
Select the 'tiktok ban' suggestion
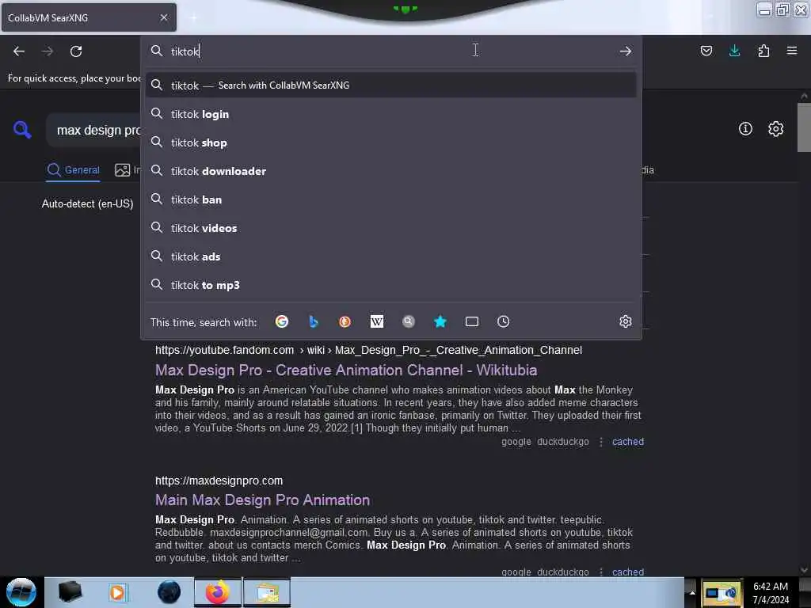(x=391, y=199)
